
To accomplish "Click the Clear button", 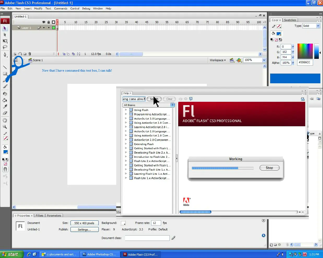I will tap(169, 99).
